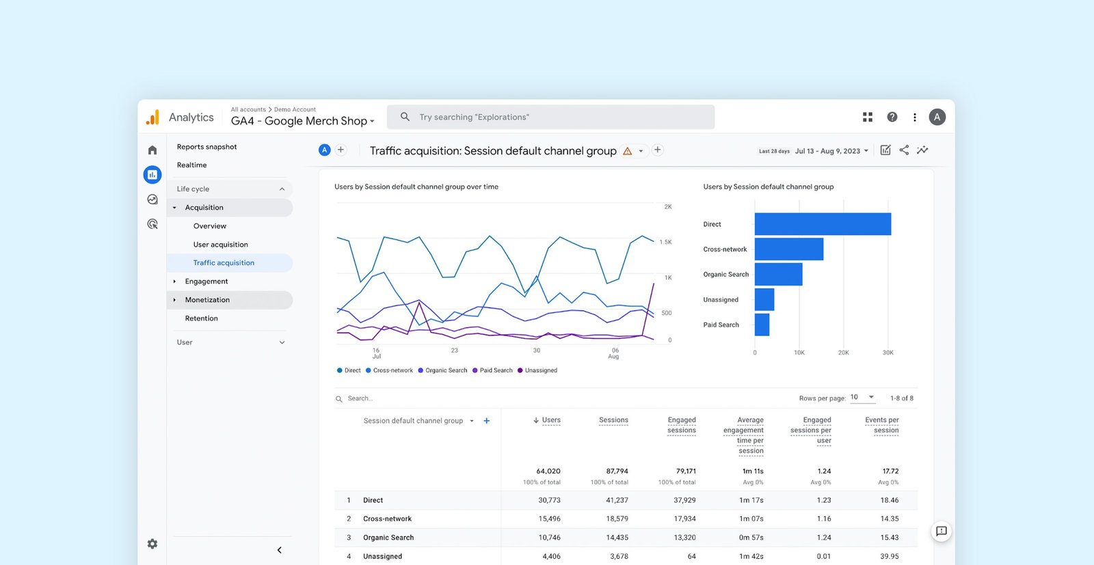Collapse the Life cycle section

pyautogui.click(x=282, y=189)
